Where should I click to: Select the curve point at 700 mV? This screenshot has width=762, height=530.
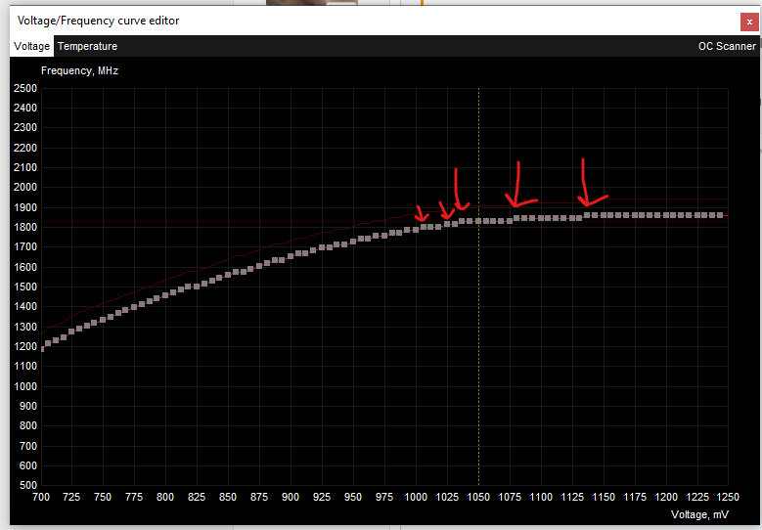click(x=42, y=348)
